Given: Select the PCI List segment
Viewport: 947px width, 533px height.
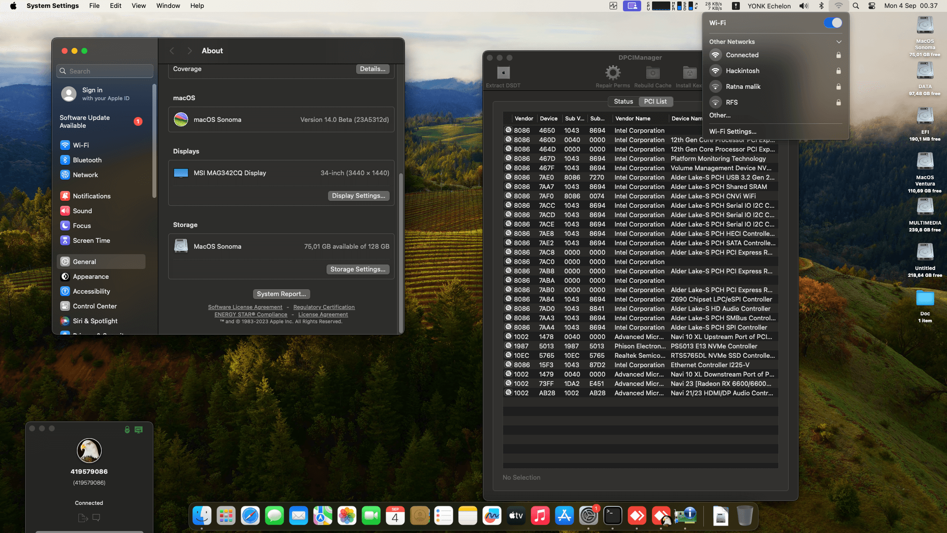Looking at the screenshot, I should 655,102.
